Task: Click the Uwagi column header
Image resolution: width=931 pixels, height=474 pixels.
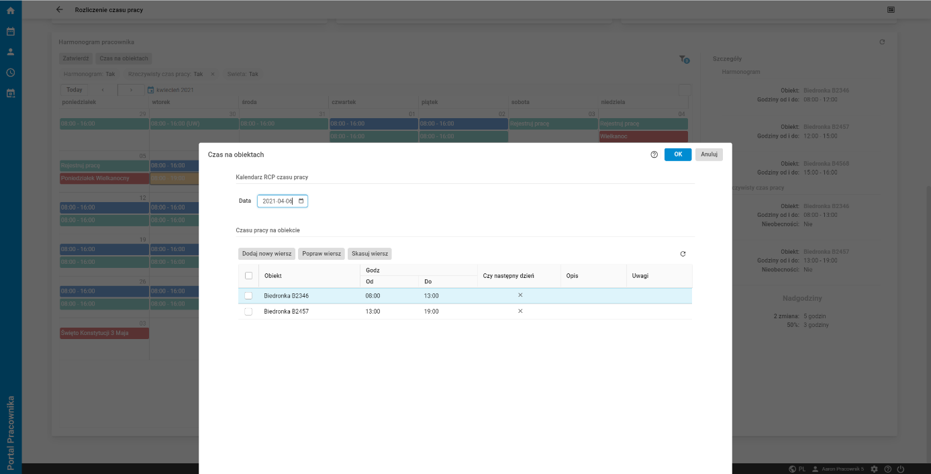Action: pyautogui.click(x=659, y=275)
